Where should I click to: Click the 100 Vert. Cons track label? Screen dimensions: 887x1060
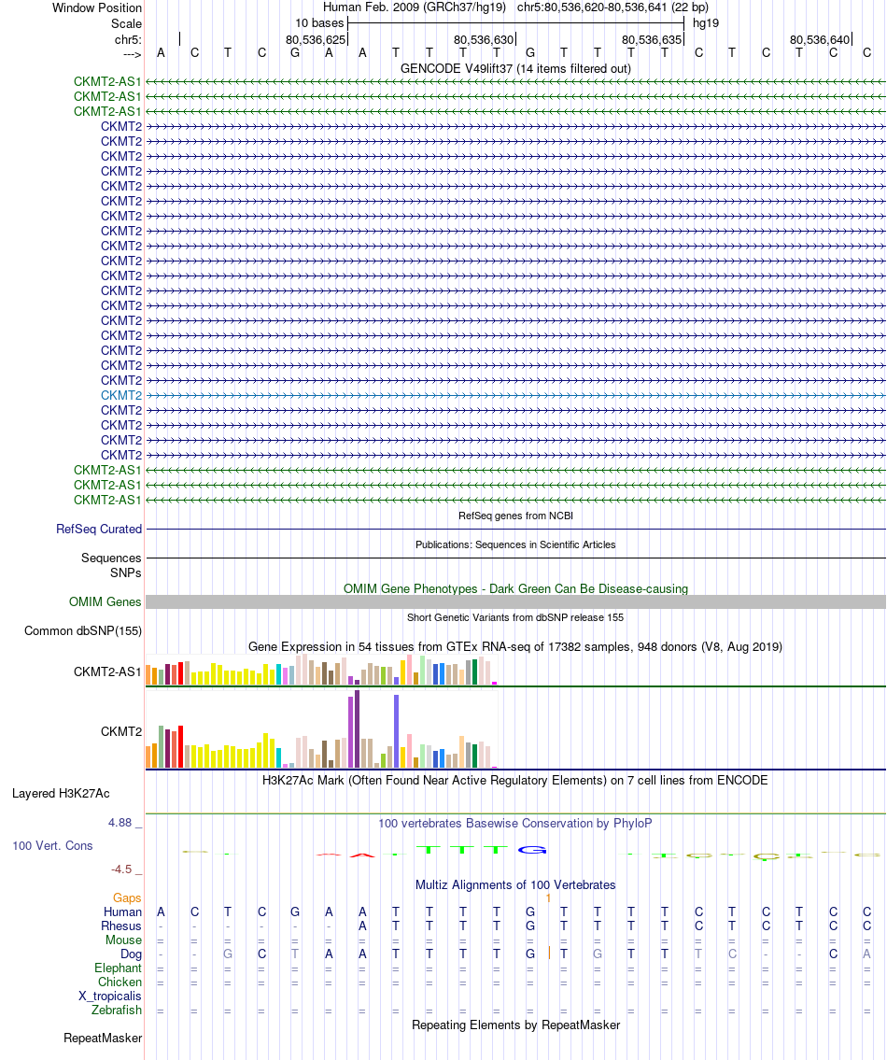52,846
